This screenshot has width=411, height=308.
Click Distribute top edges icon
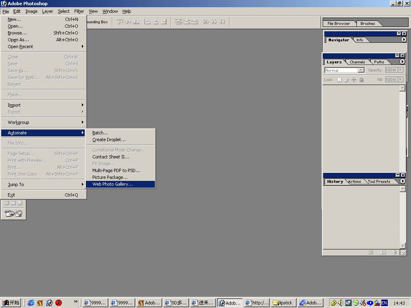coord(179,22)
